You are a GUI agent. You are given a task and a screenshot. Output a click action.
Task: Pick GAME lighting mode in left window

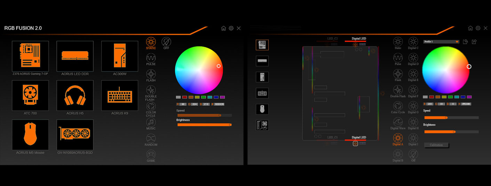pos(151,156)
